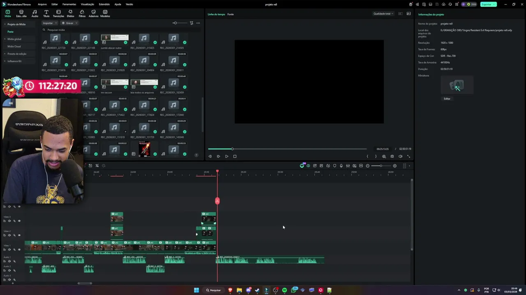Click the timeline microphone voiceover icon
Screen dimensions: 526x295
click(x=341, y=166)
